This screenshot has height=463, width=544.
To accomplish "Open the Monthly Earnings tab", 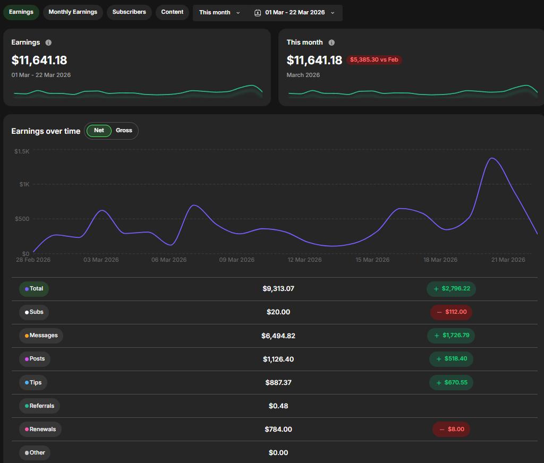I will (73, 12).
